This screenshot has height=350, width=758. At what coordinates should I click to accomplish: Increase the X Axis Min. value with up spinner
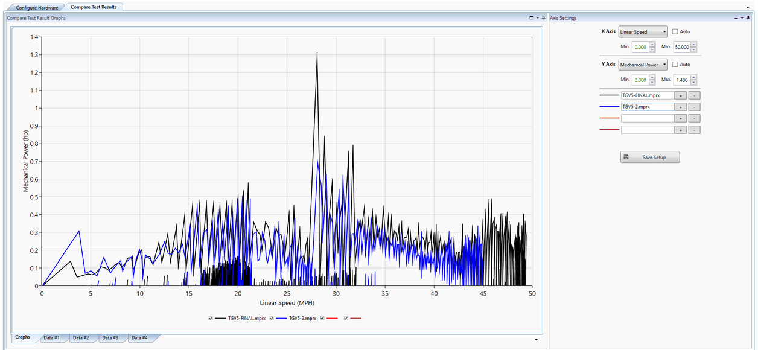click(652, 45)
